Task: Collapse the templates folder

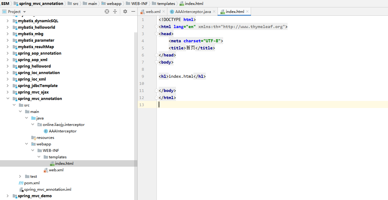Action: point(39,157)
